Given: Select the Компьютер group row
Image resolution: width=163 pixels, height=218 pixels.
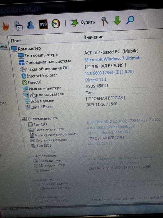Looking at the screenshot, I should [29, 49].
